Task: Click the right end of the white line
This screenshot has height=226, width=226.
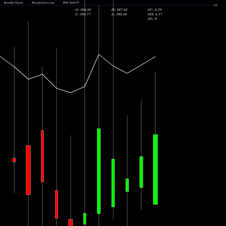Action: click(x=155, y=56)
